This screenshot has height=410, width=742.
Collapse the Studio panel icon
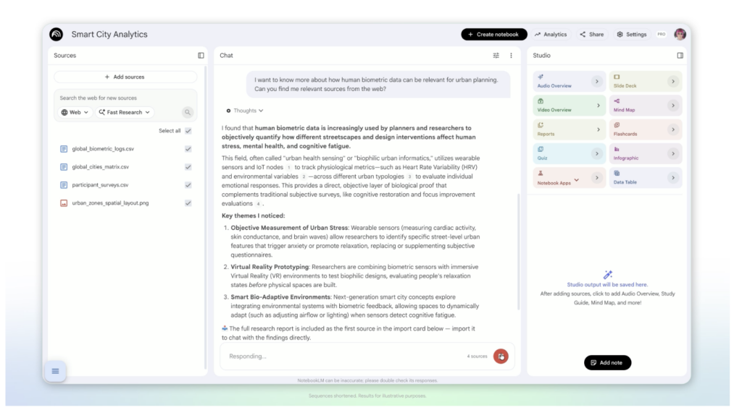(x=680, y=55)
